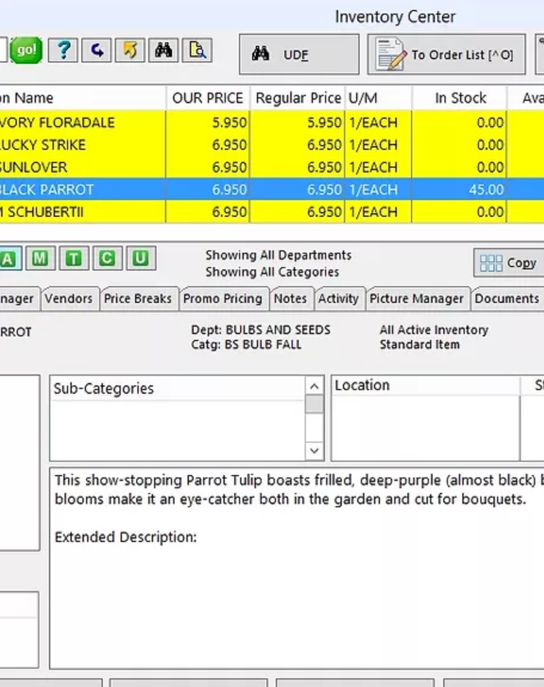544x687 pixels.
Task: Click Sub-Categories scroll down arrow
Action: (314, 451)
